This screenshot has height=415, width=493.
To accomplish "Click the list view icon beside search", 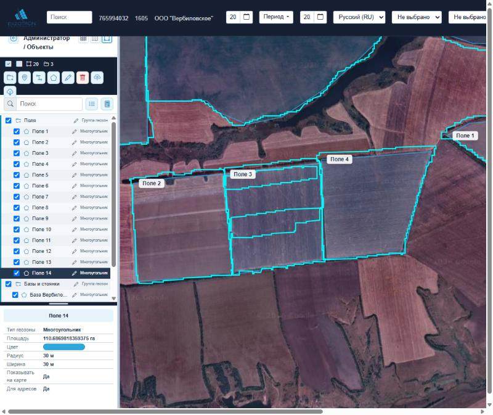I will pyautogui.click(x=92, y=104).
